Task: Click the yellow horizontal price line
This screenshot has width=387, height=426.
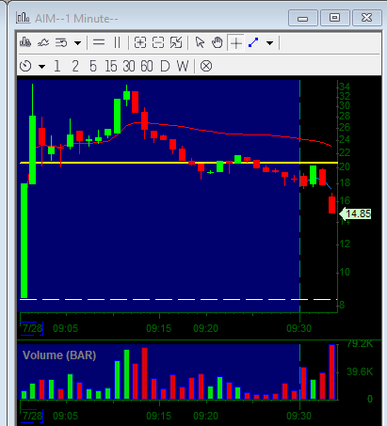Action: point(179,163)
